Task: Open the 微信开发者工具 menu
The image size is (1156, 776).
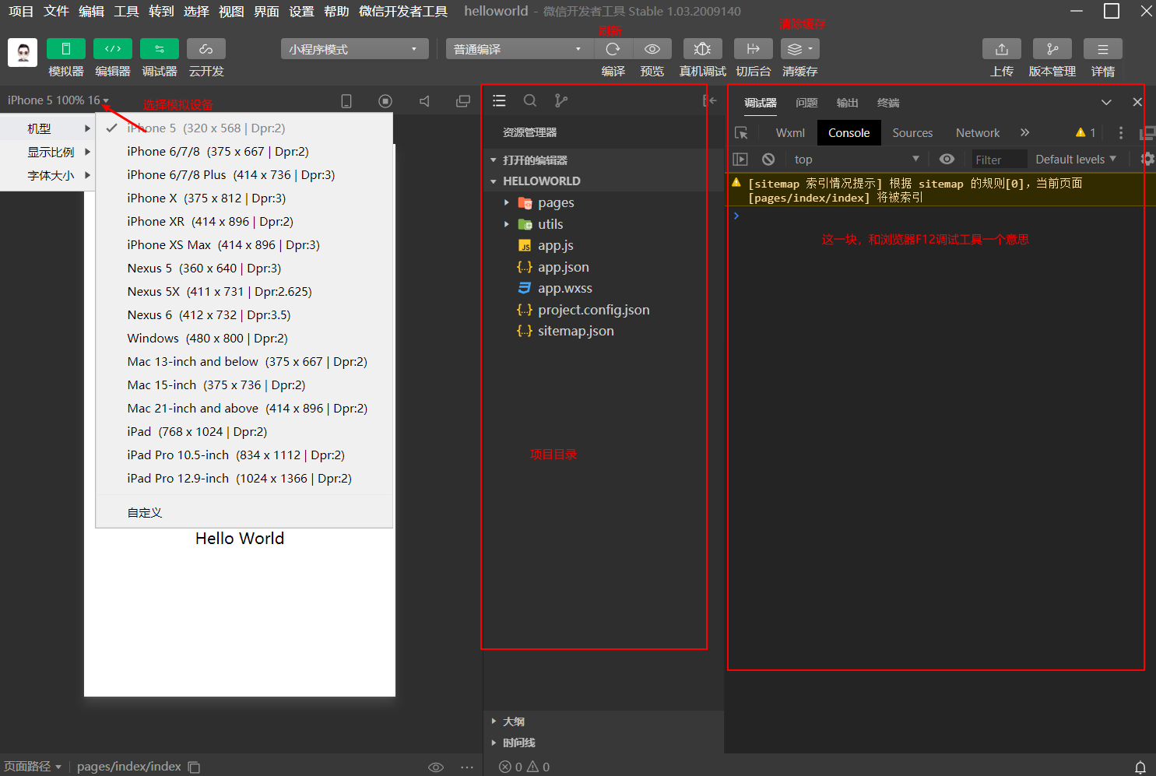Action: click(403, 11)
